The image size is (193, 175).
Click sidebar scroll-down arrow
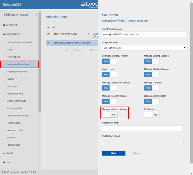pos(40,168)
